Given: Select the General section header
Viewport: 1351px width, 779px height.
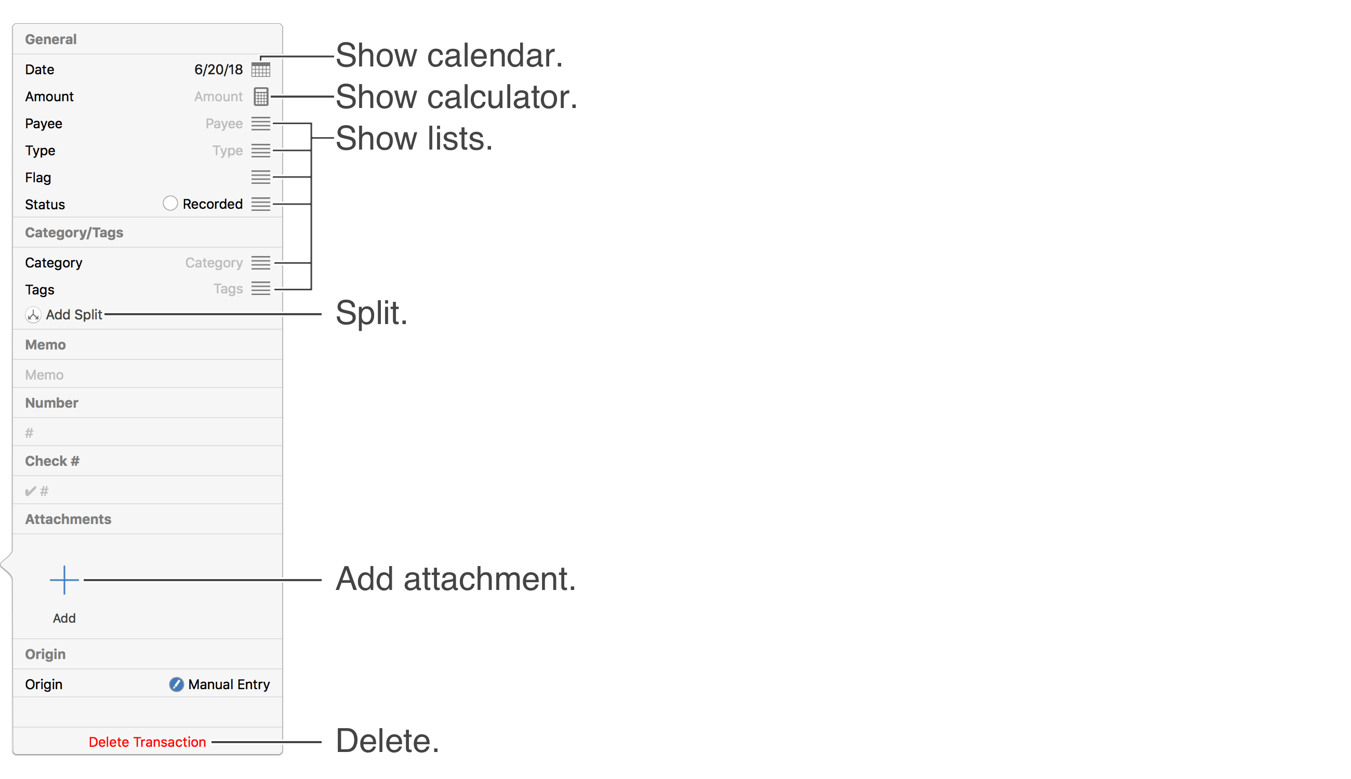Looking at the screenshot, I should pyautogui.click(x=53, y=38).
